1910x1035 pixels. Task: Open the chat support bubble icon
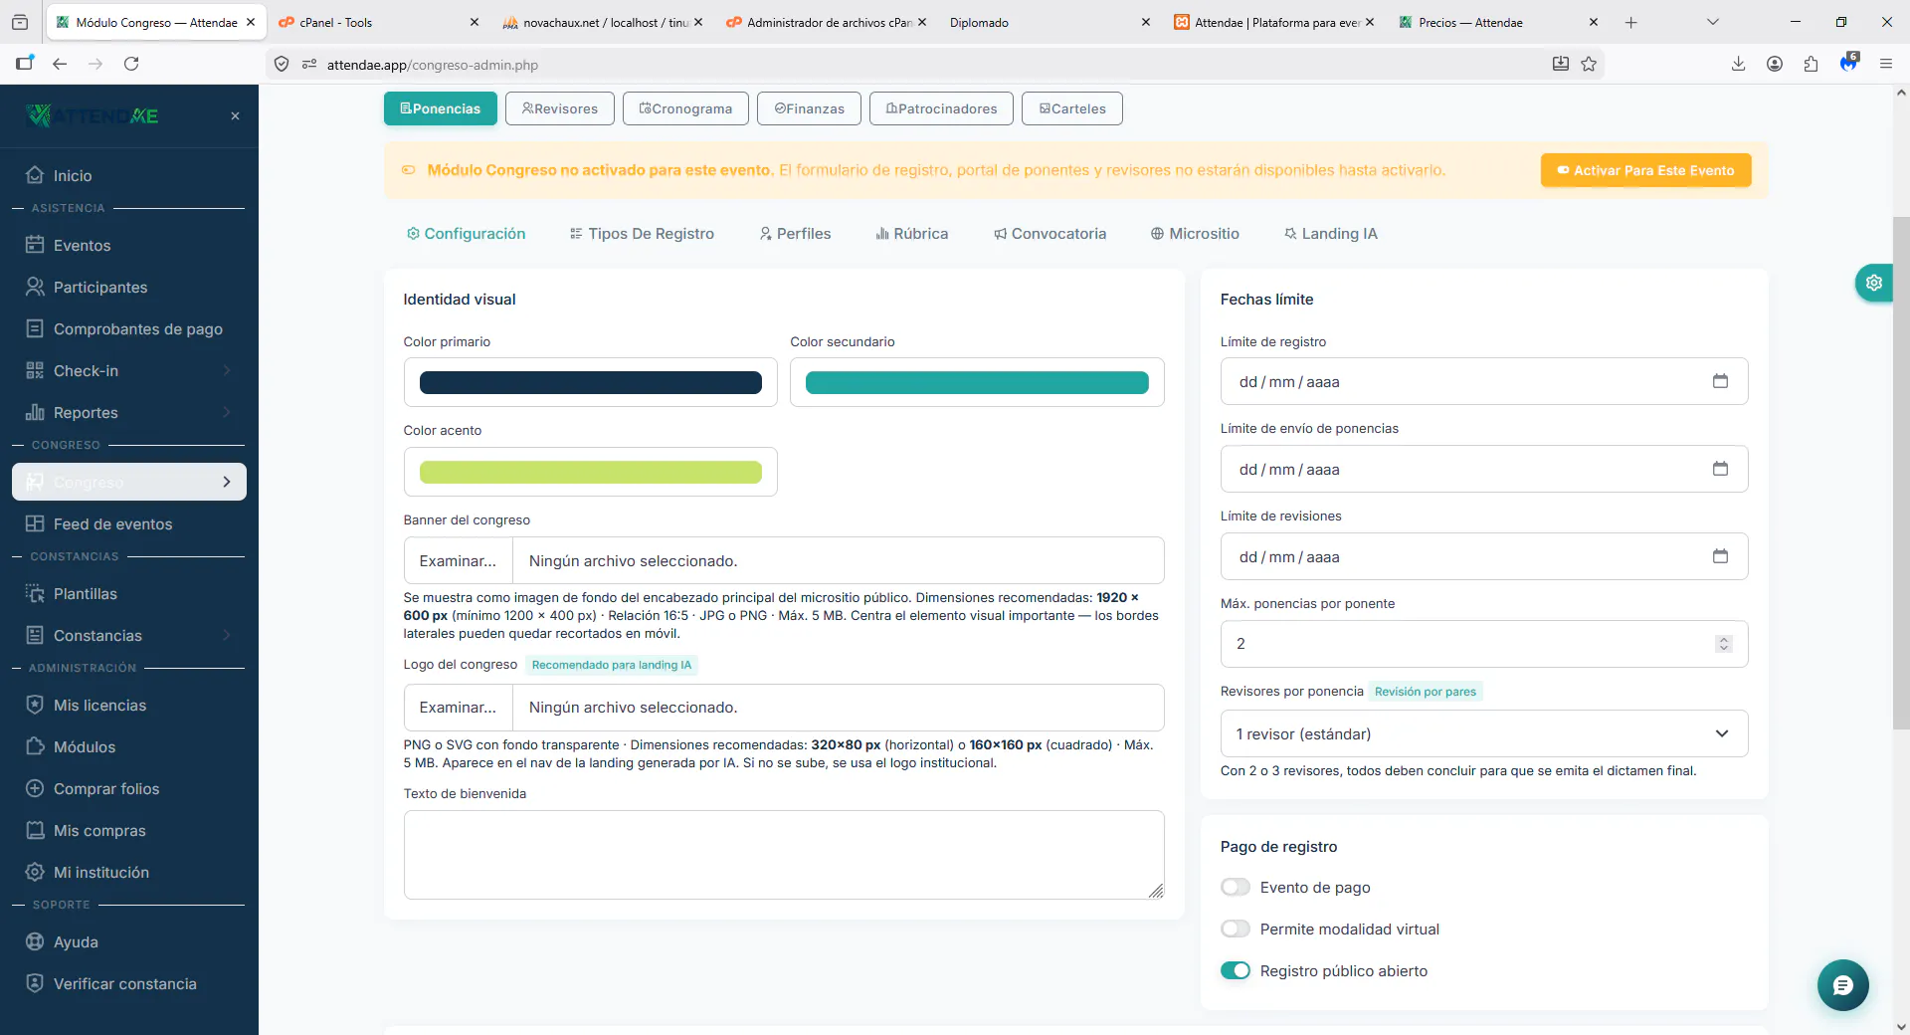(1842, 985)
